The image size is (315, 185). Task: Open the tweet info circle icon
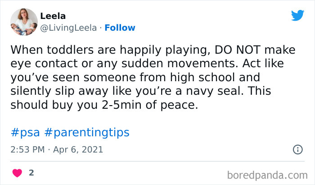coord(297,149)
